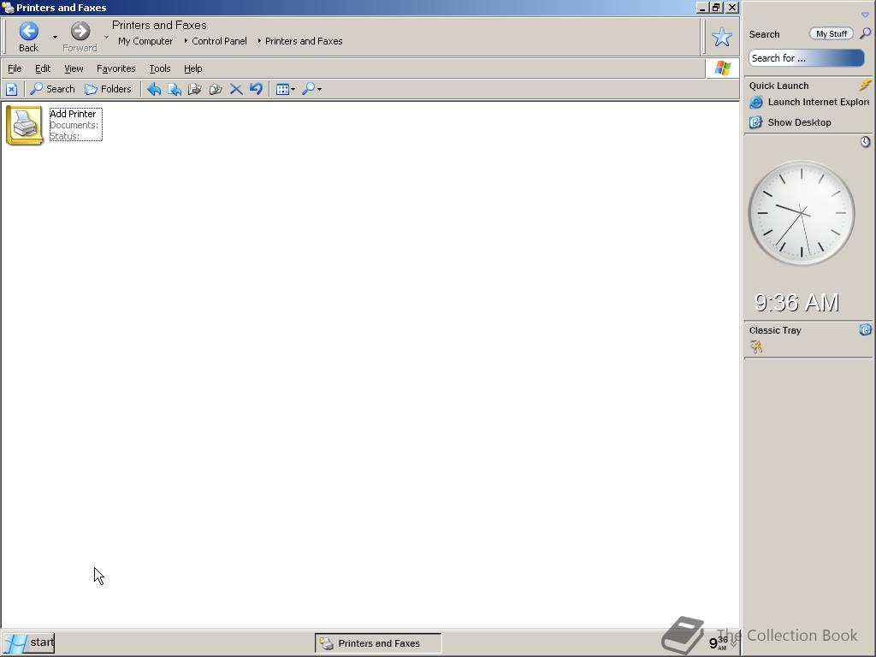Click the Undo toolbar icon
876x657 pixels.
click(x=256, y=89)
